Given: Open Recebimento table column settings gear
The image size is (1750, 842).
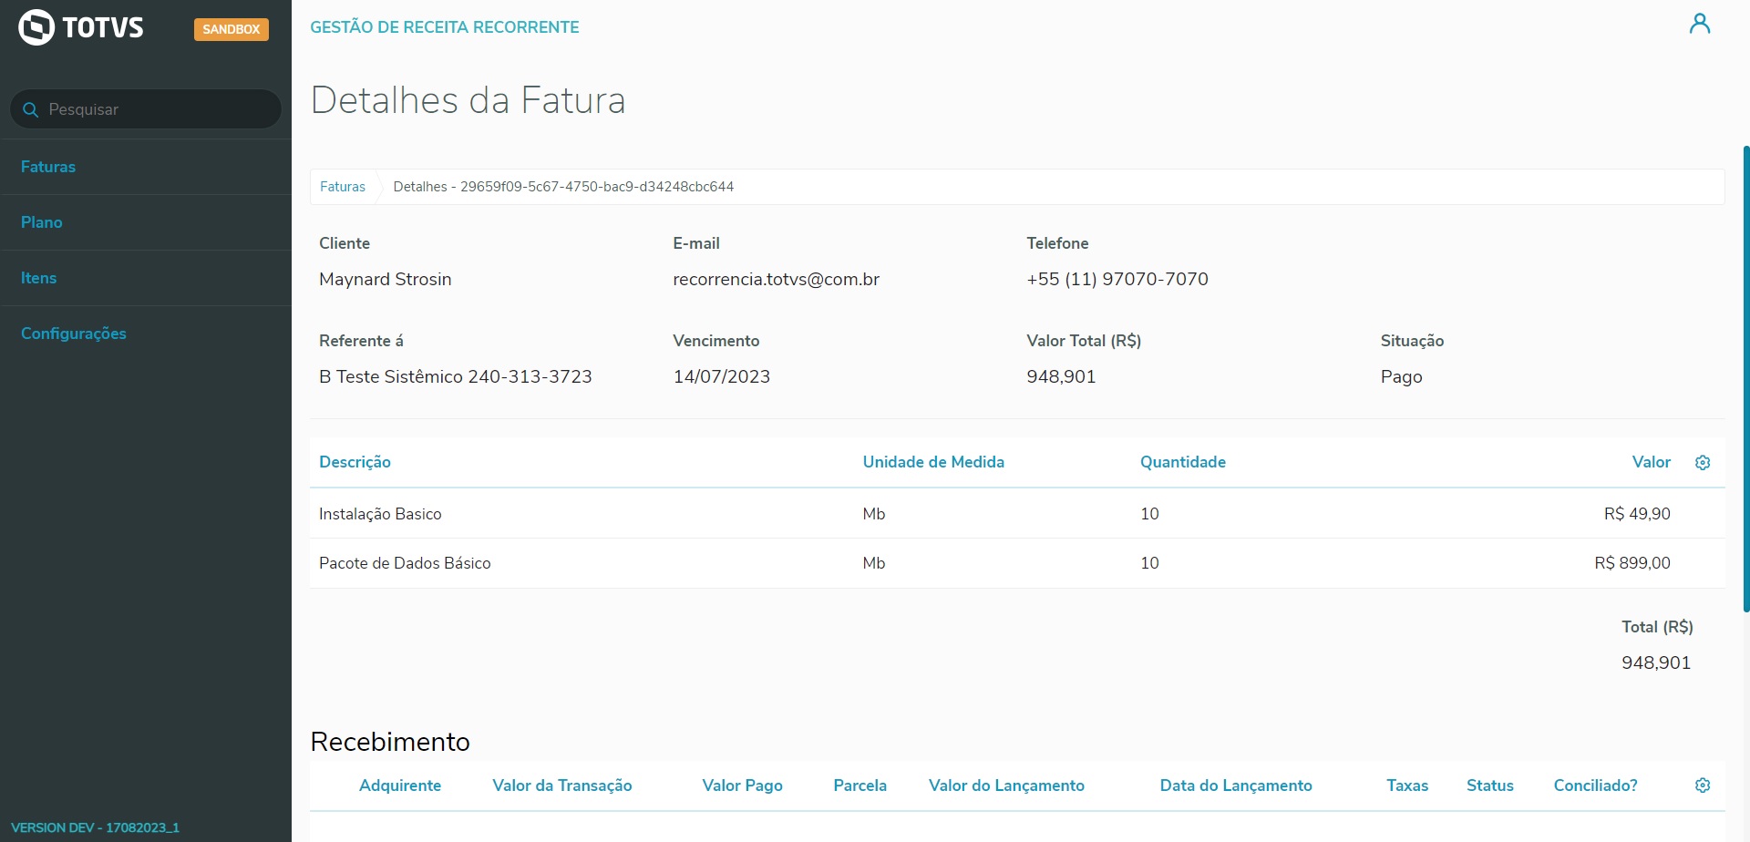Looking at the screenshot, I should click(1703, 786).
